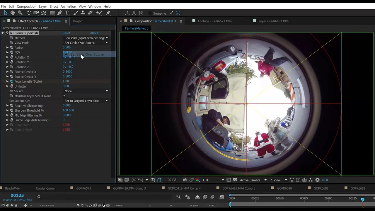The width and height of the screenshot is (375, 211).
Task: Switch to the Project panel tab
Action: (x=78, y=21)
